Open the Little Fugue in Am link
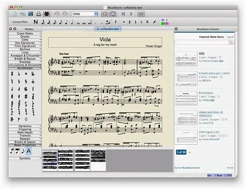 pyautogui.click(x=209, y=132)
